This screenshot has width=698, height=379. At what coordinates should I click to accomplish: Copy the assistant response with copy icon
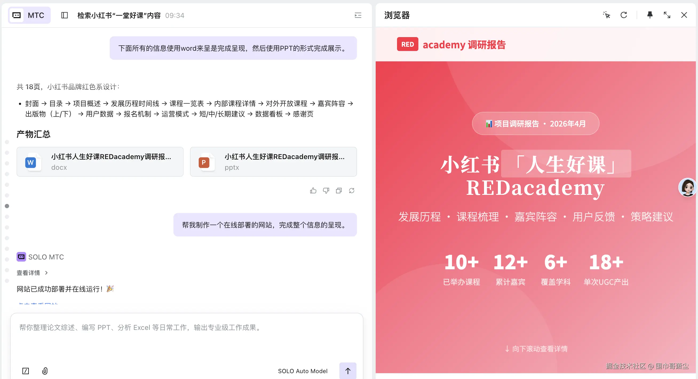click(x=339, y=191)
